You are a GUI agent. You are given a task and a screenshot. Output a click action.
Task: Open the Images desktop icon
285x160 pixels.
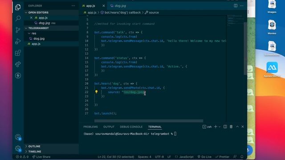pyautogui.click(x=272, y=7)
